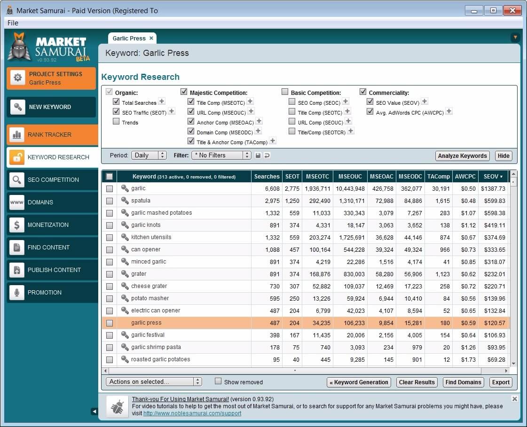527x427 pixels.
Task: Sort by the Searches column header
Action: pos(267,176)
